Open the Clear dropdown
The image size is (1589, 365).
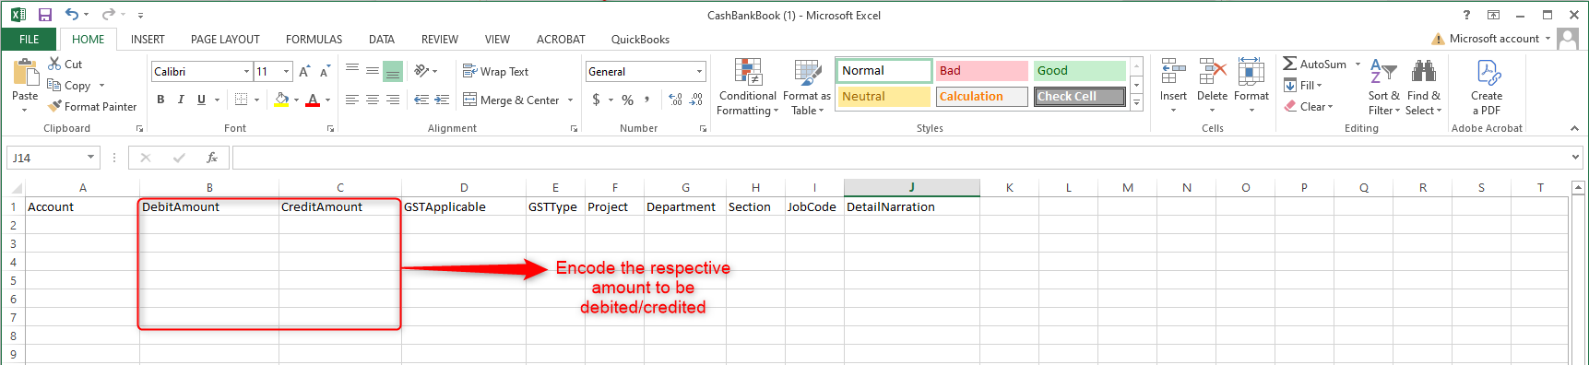1308,107
